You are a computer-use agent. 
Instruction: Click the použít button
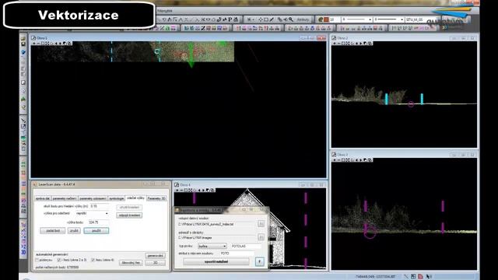pyautogui.click(x=96, y=231)
